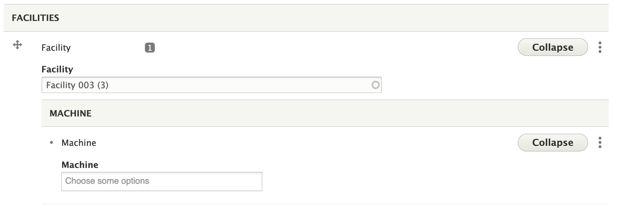Viewport: 623px width, 208px height.
Task: Click the Machine row title beside the bullet
Action: point(79,143)
